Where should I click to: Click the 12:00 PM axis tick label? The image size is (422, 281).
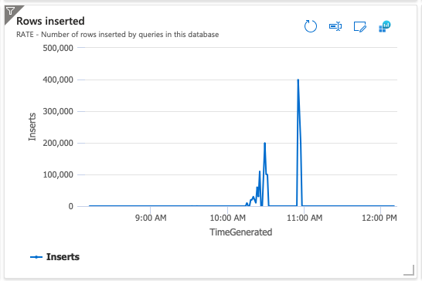pyautogui.click(x=379, y=218)
